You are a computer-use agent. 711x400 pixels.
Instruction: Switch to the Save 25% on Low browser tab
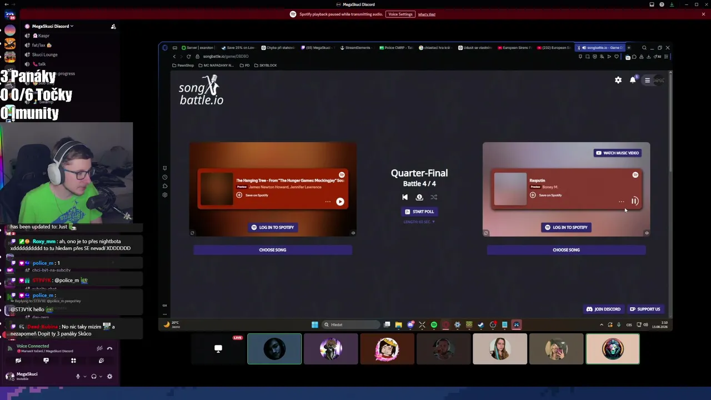click(x=238, y=48)
